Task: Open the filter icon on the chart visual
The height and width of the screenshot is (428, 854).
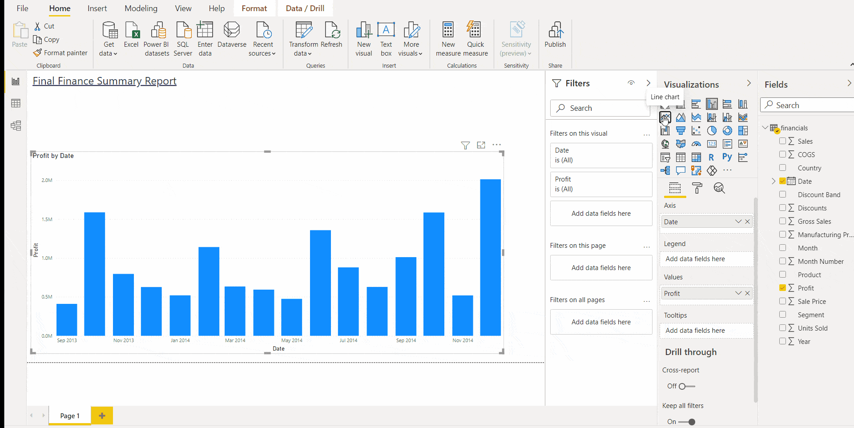Action: coord(465,145)
